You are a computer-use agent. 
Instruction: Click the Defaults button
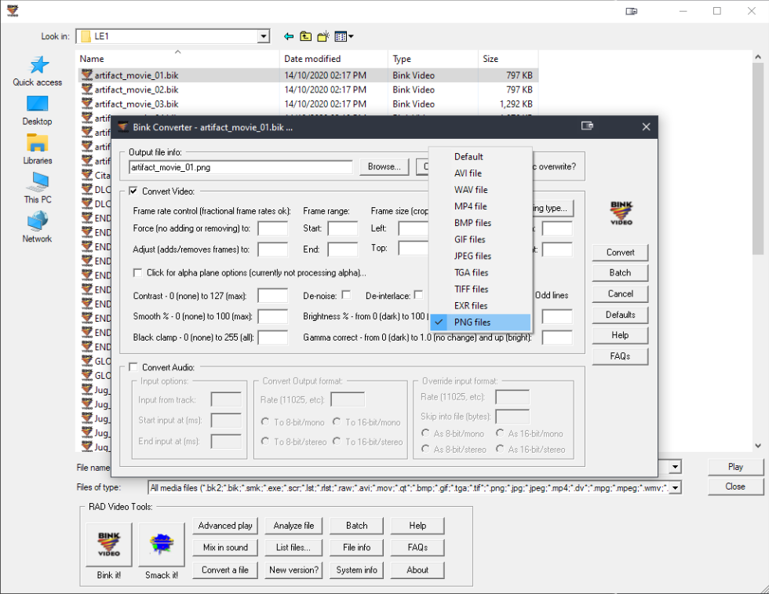[620, 315]
